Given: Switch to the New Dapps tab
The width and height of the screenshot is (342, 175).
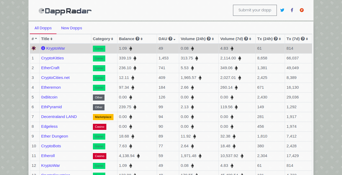Looking at the screenshot, I should tap(72, 28).
